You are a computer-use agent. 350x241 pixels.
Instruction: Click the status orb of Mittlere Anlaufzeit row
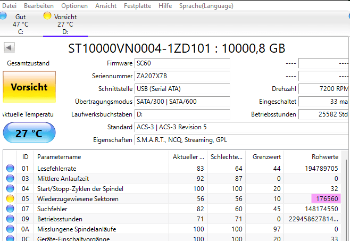pos(10,178)
